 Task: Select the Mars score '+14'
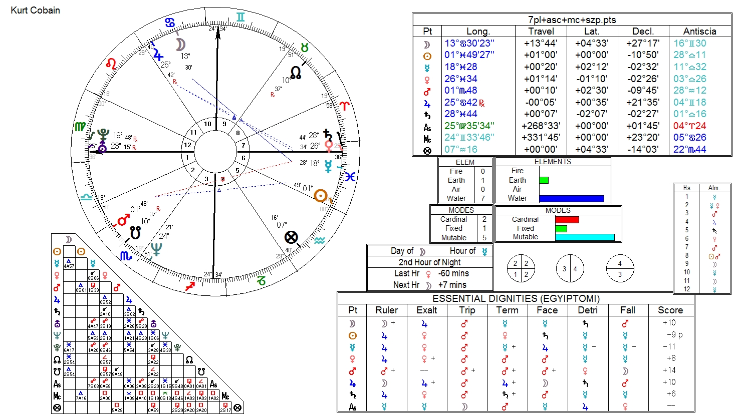pos(669,370)
